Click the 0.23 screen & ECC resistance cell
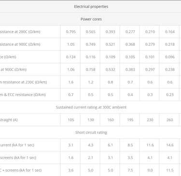The image size is (181, 176). click(170, 95)
